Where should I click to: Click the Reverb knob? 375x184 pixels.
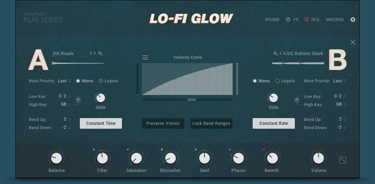[x=272, y=158]
